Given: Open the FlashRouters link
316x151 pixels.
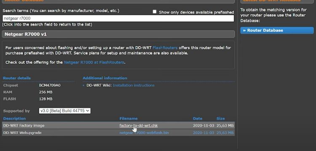Looking at the screenshot, I should point(165,48).
